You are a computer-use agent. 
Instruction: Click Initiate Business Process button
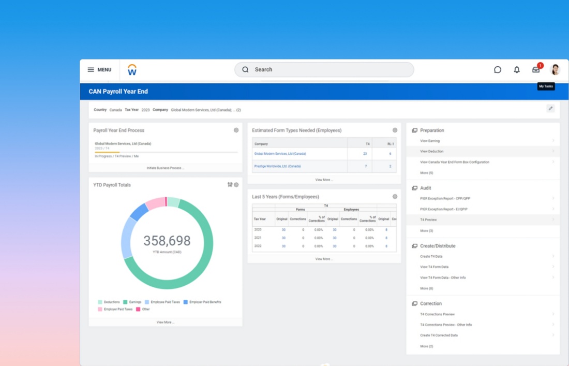pos(165,168)
